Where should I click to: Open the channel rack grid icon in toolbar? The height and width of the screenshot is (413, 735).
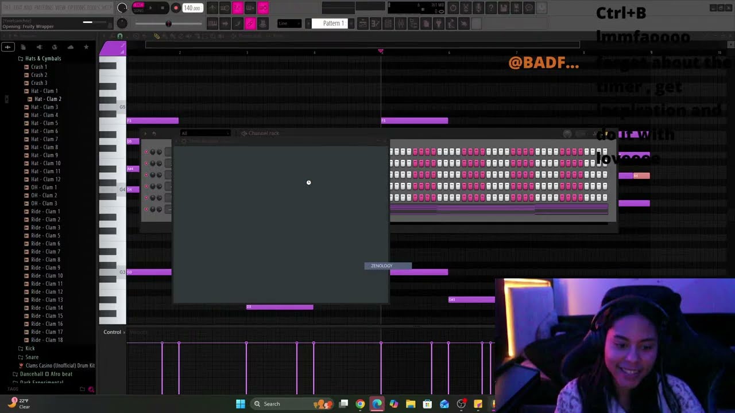pos(388,24)
